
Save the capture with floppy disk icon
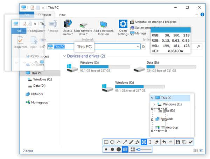[x=178, y=142]
